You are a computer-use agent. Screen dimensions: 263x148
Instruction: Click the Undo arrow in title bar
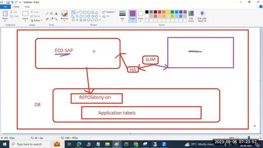(12, 2)
